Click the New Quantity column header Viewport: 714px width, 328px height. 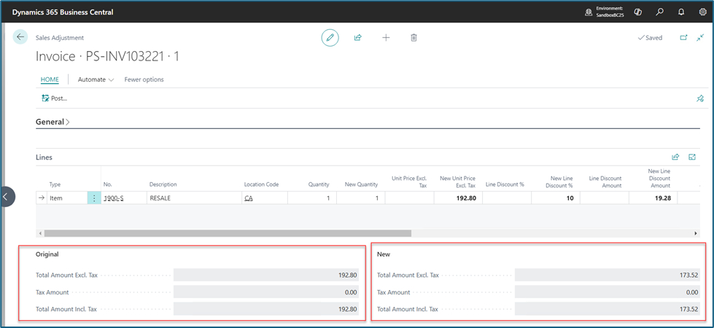[362, 184]
